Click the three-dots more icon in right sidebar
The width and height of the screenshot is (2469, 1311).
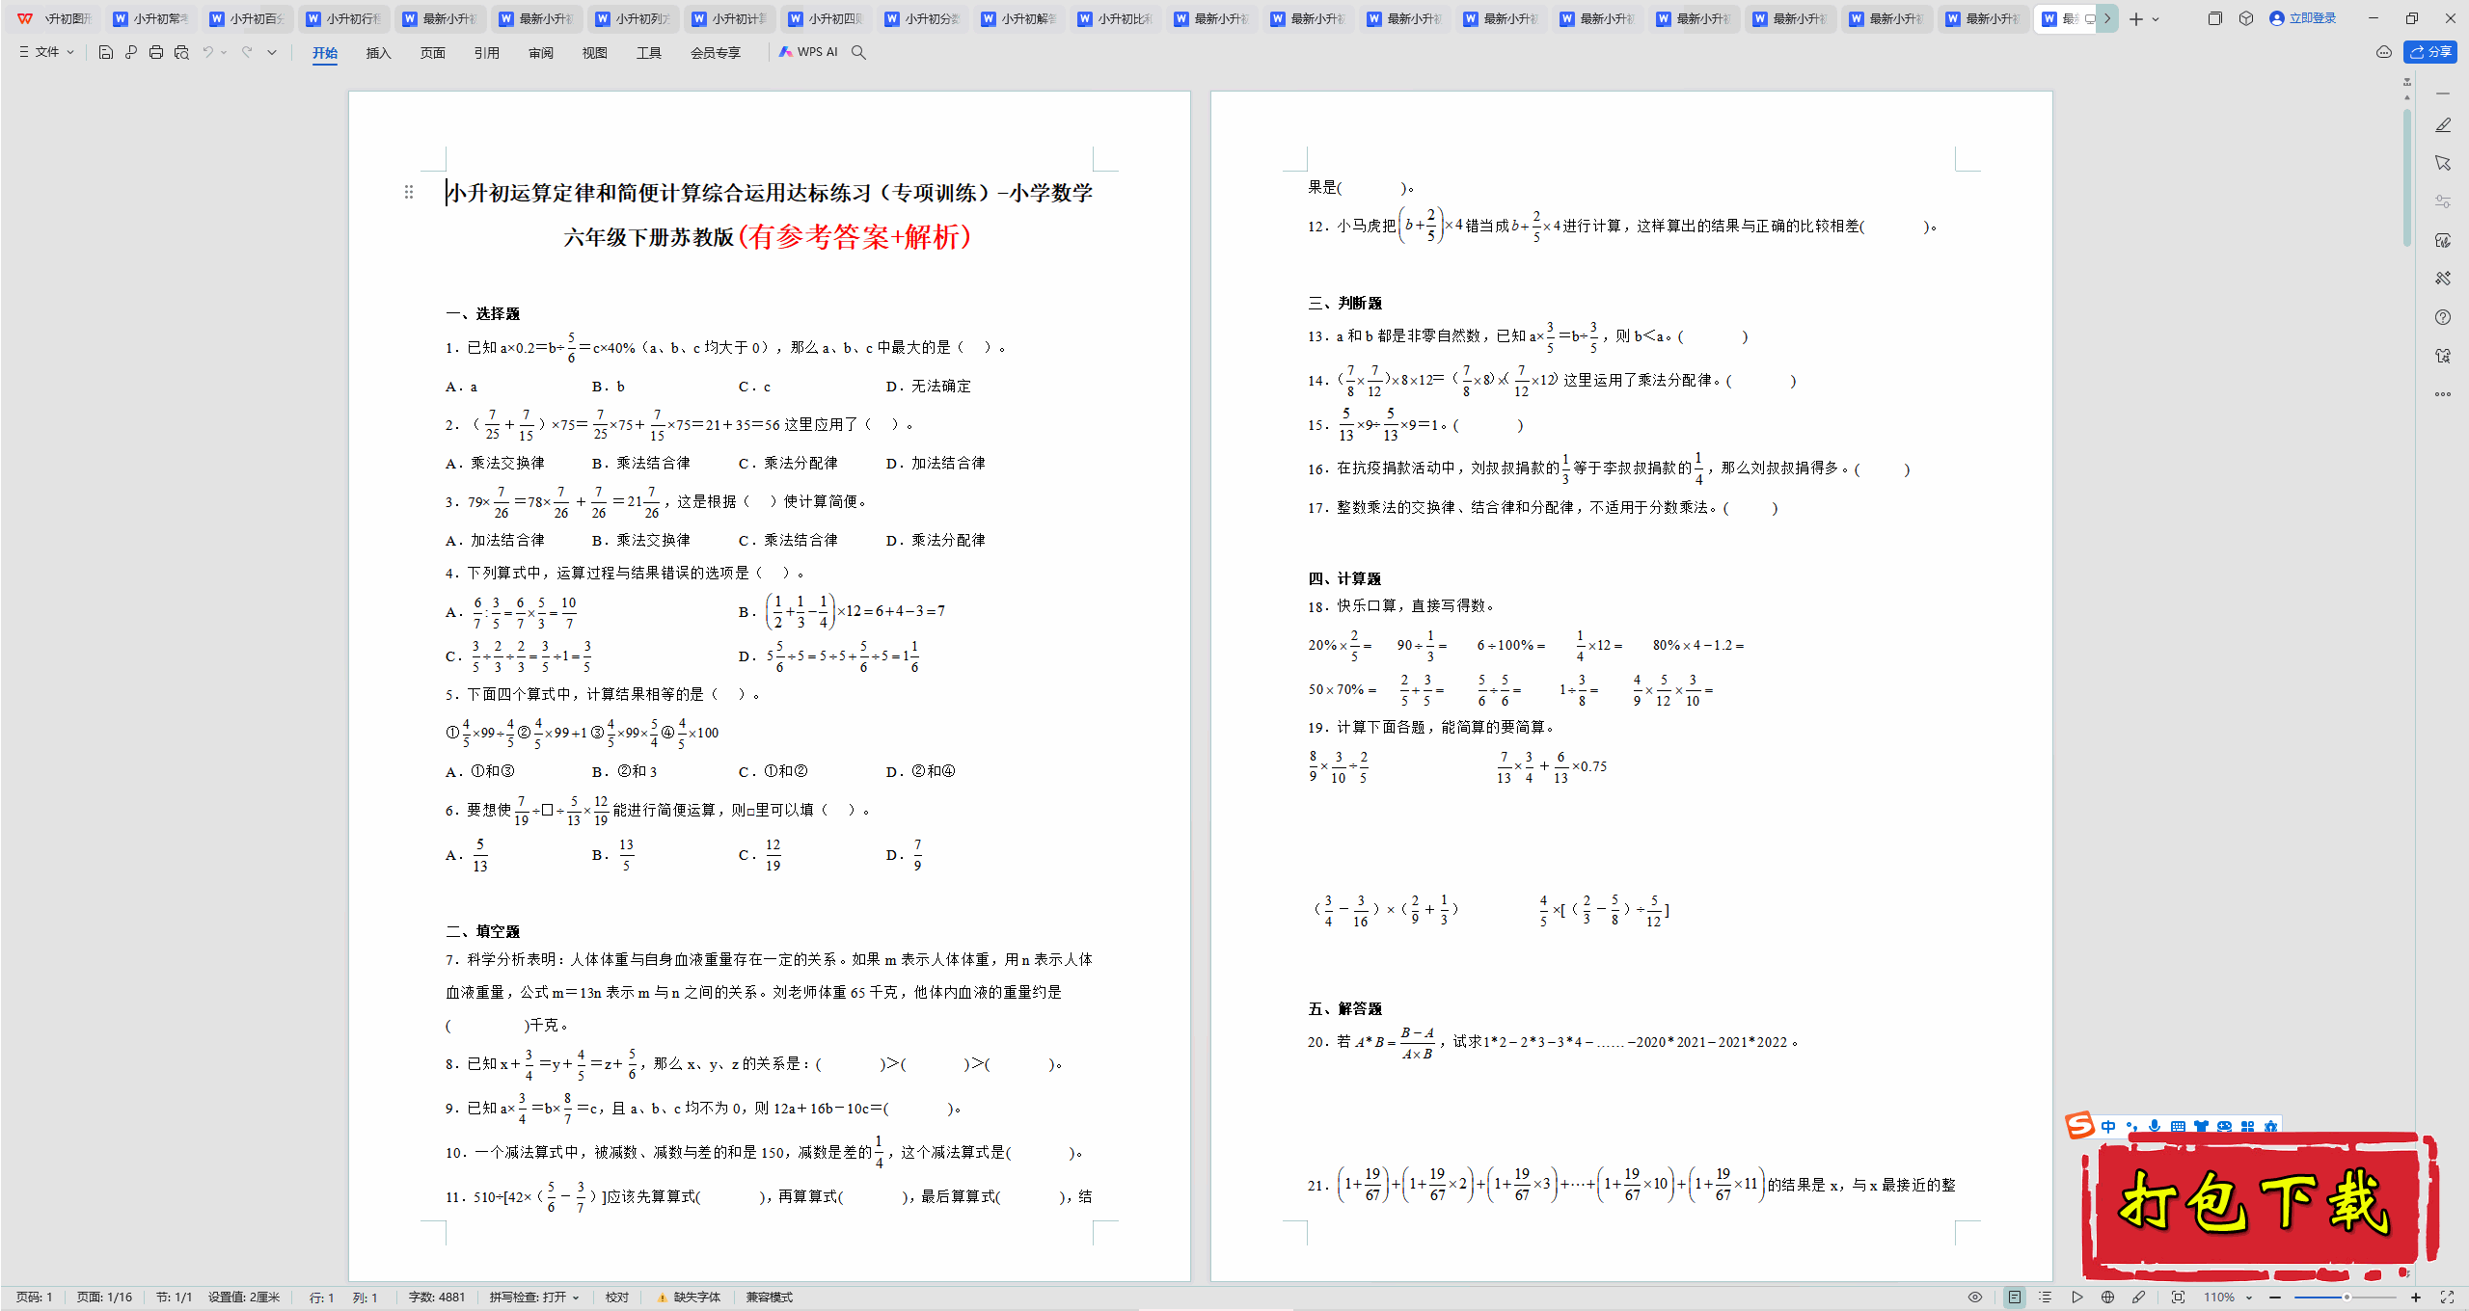click(x=2443, y=394)
